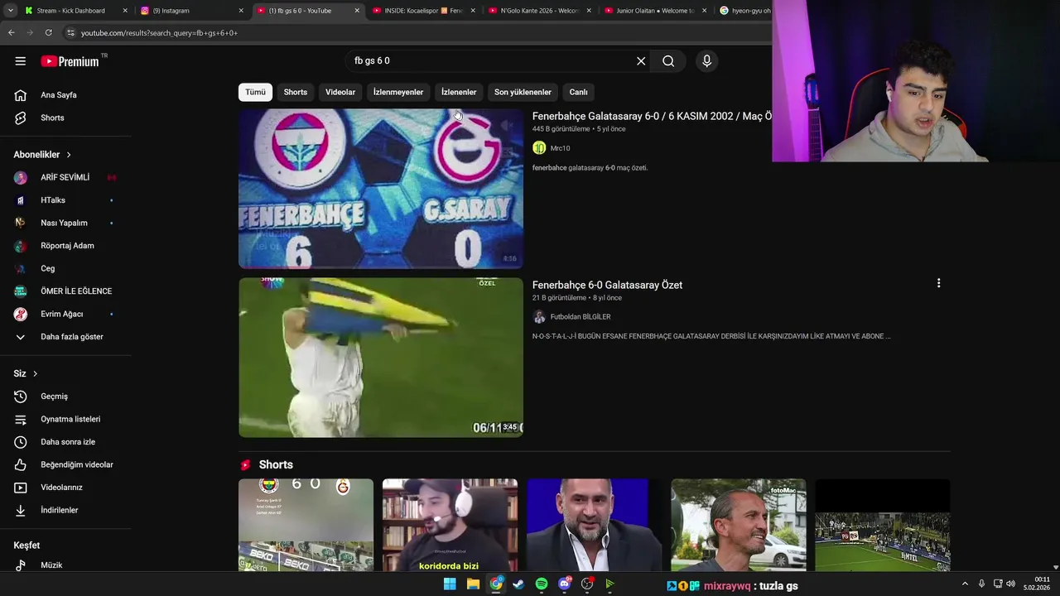Open more options for the Özet video
The image size is (1060, 596).
coord(938,283)
